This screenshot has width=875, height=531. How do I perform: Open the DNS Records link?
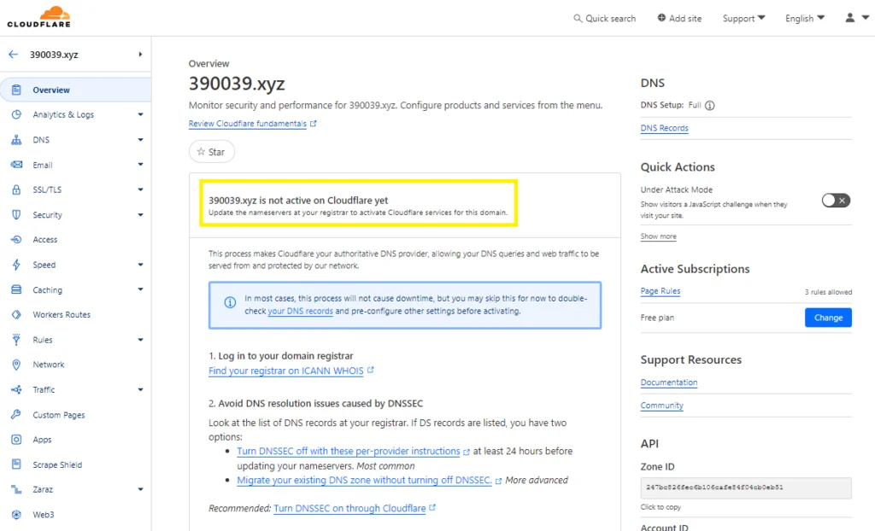(x=664, y=128)
